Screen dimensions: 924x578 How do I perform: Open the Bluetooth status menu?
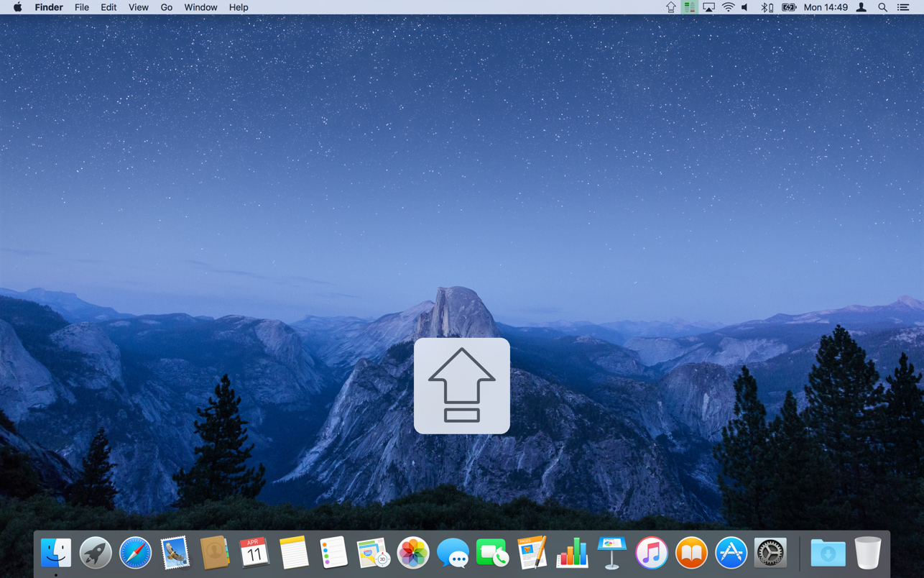pos(767,7)
